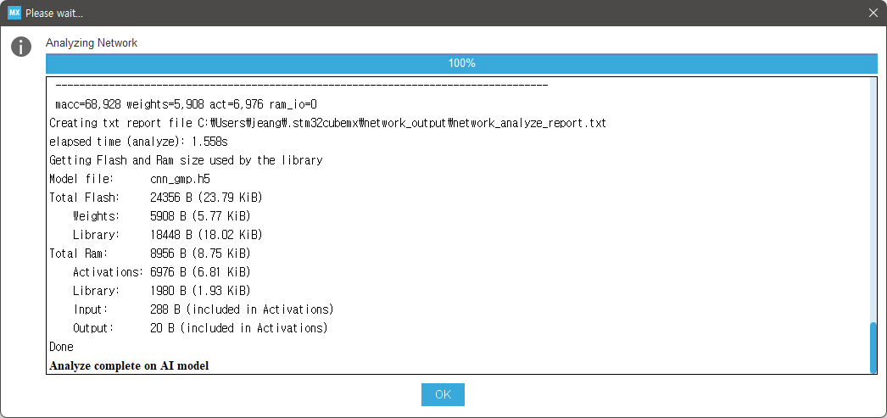Click the round information icon
Screen dimensions: 887x418
(x=21, y=47)
